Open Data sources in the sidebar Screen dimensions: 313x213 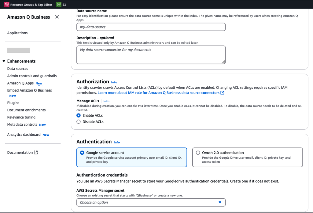(x=17, y=69)
